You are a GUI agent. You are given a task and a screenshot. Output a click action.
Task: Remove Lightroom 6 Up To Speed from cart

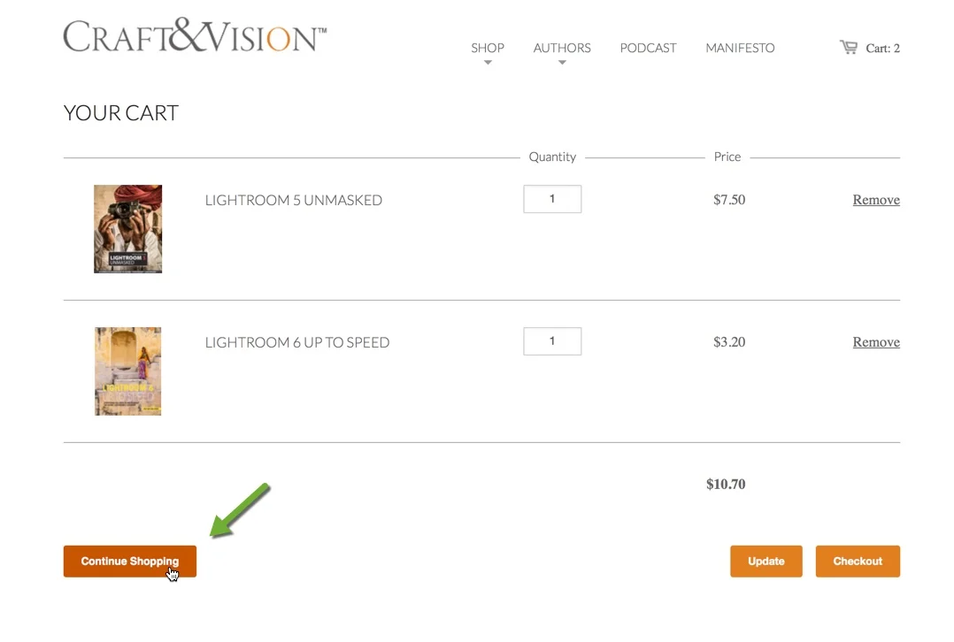[876, 342]
